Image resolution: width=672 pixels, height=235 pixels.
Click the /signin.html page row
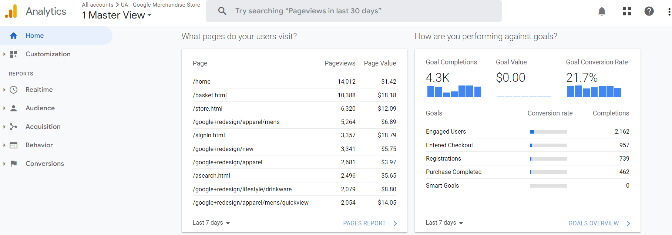coord(294,135)
